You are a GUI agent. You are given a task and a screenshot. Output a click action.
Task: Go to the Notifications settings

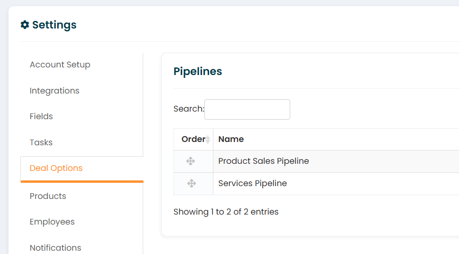click(x=55, y=247)
